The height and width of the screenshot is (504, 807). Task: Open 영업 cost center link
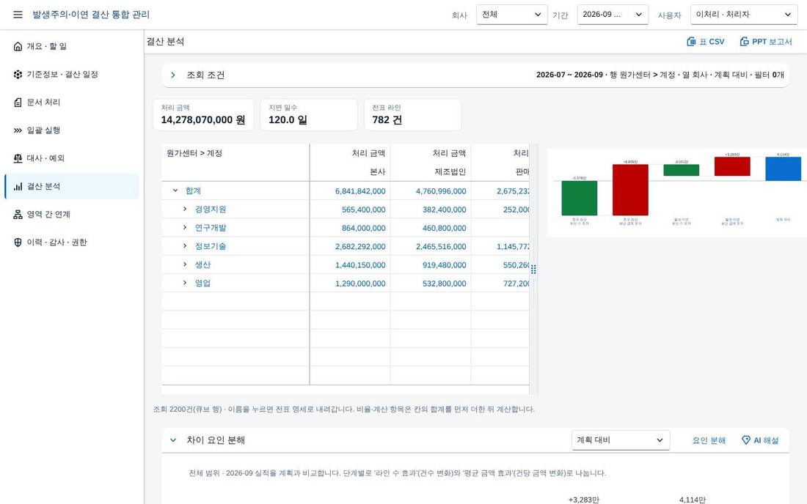coord(202,283)
